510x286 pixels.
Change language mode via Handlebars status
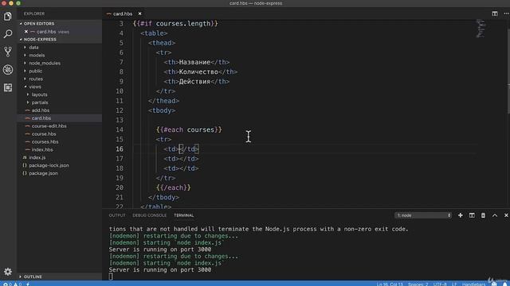pyautogui.click(x=473, y=284)
